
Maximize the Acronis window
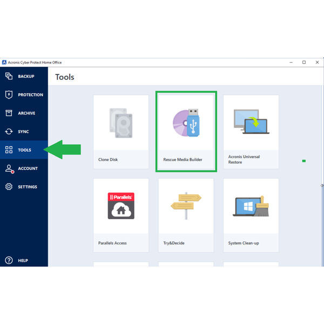pyautogui.click(x=304, y=62)
